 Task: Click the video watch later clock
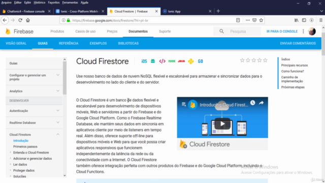(x=252, y=103)
